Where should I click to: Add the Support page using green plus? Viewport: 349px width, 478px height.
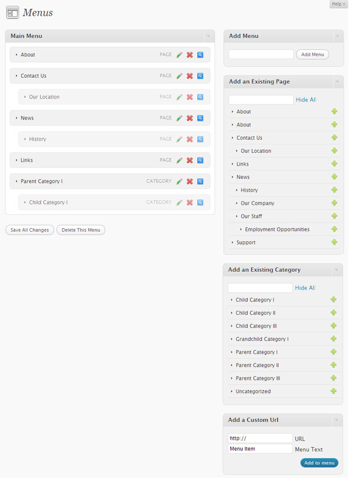[334, 242]
